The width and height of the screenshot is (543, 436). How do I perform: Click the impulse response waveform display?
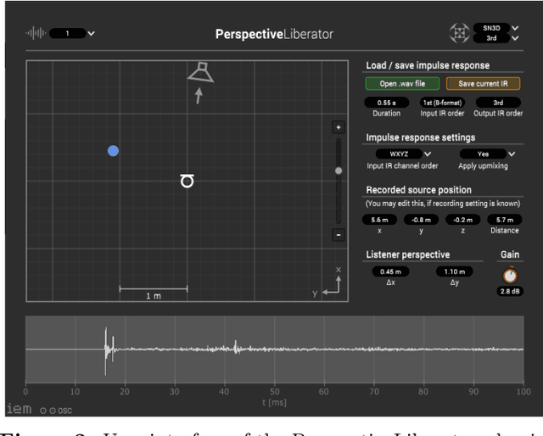[x=274, y=349]
